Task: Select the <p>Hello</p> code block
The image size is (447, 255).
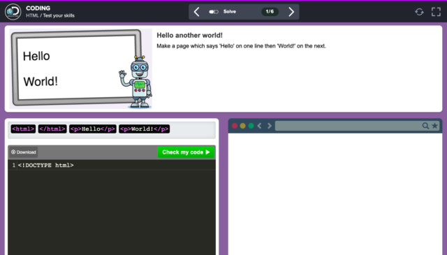Action: (93, 129)
